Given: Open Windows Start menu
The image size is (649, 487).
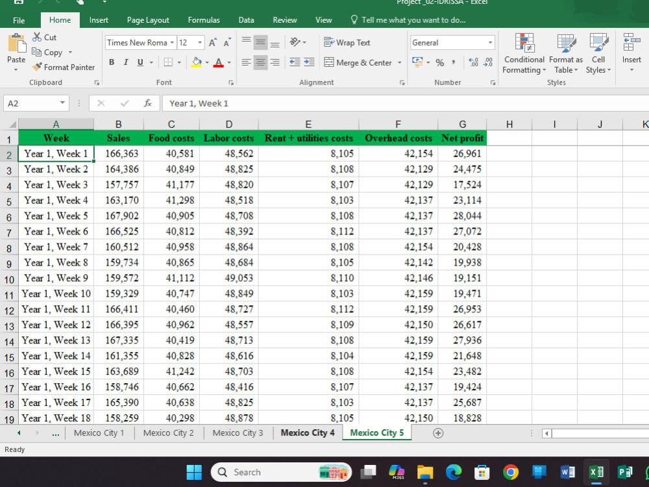Looking at the screenshot, I should tap(193, 472).
